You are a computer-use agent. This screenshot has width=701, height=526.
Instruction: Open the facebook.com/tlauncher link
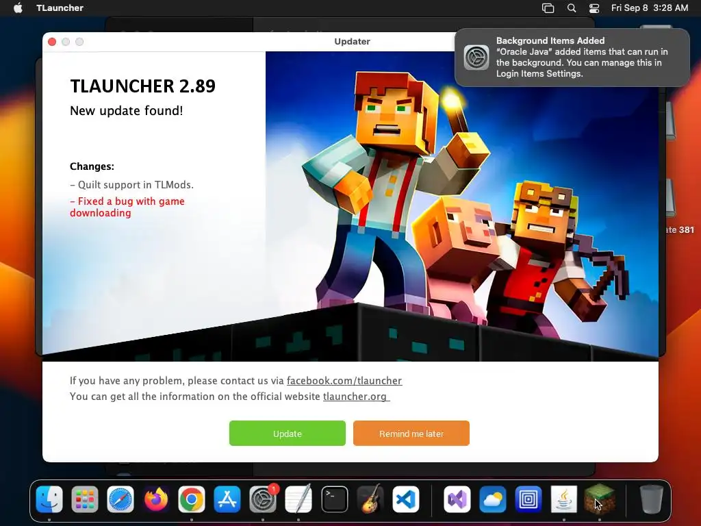click(344, 381)
